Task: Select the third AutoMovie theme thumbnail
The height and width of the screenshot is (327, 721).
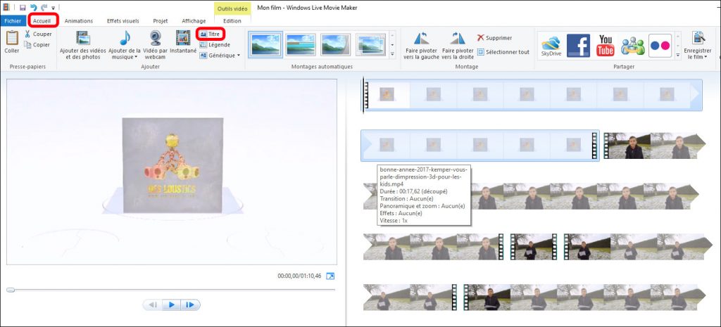Action: (336, 44)
